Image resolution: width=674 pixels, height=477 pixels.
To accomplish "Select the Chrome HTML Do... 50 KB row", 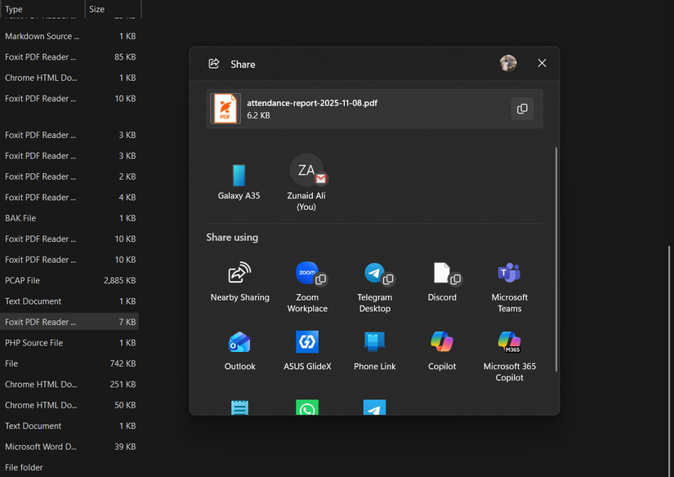I will [69, 405].
